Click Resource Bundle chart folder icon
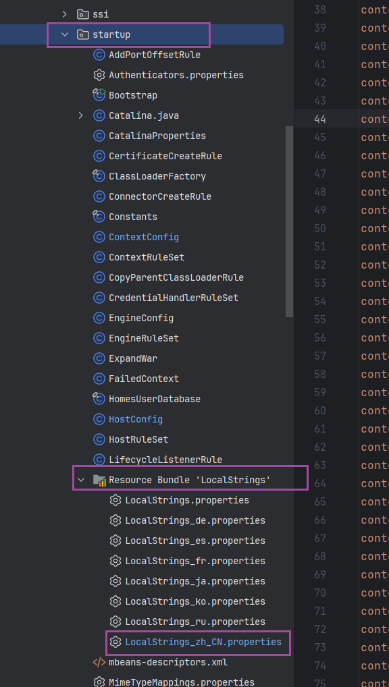Image resolution: width=389 pixels, height=687 pixels. [x=99, y=480]
